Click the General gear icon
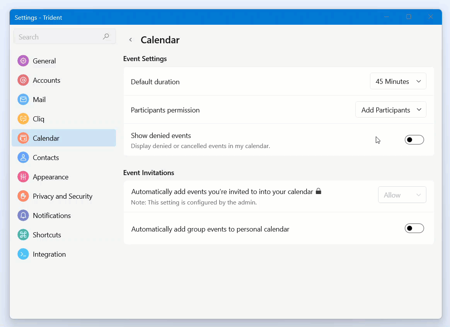Image resolution: width=450 pixels, height=327 pixels. (x=23, y=61)
